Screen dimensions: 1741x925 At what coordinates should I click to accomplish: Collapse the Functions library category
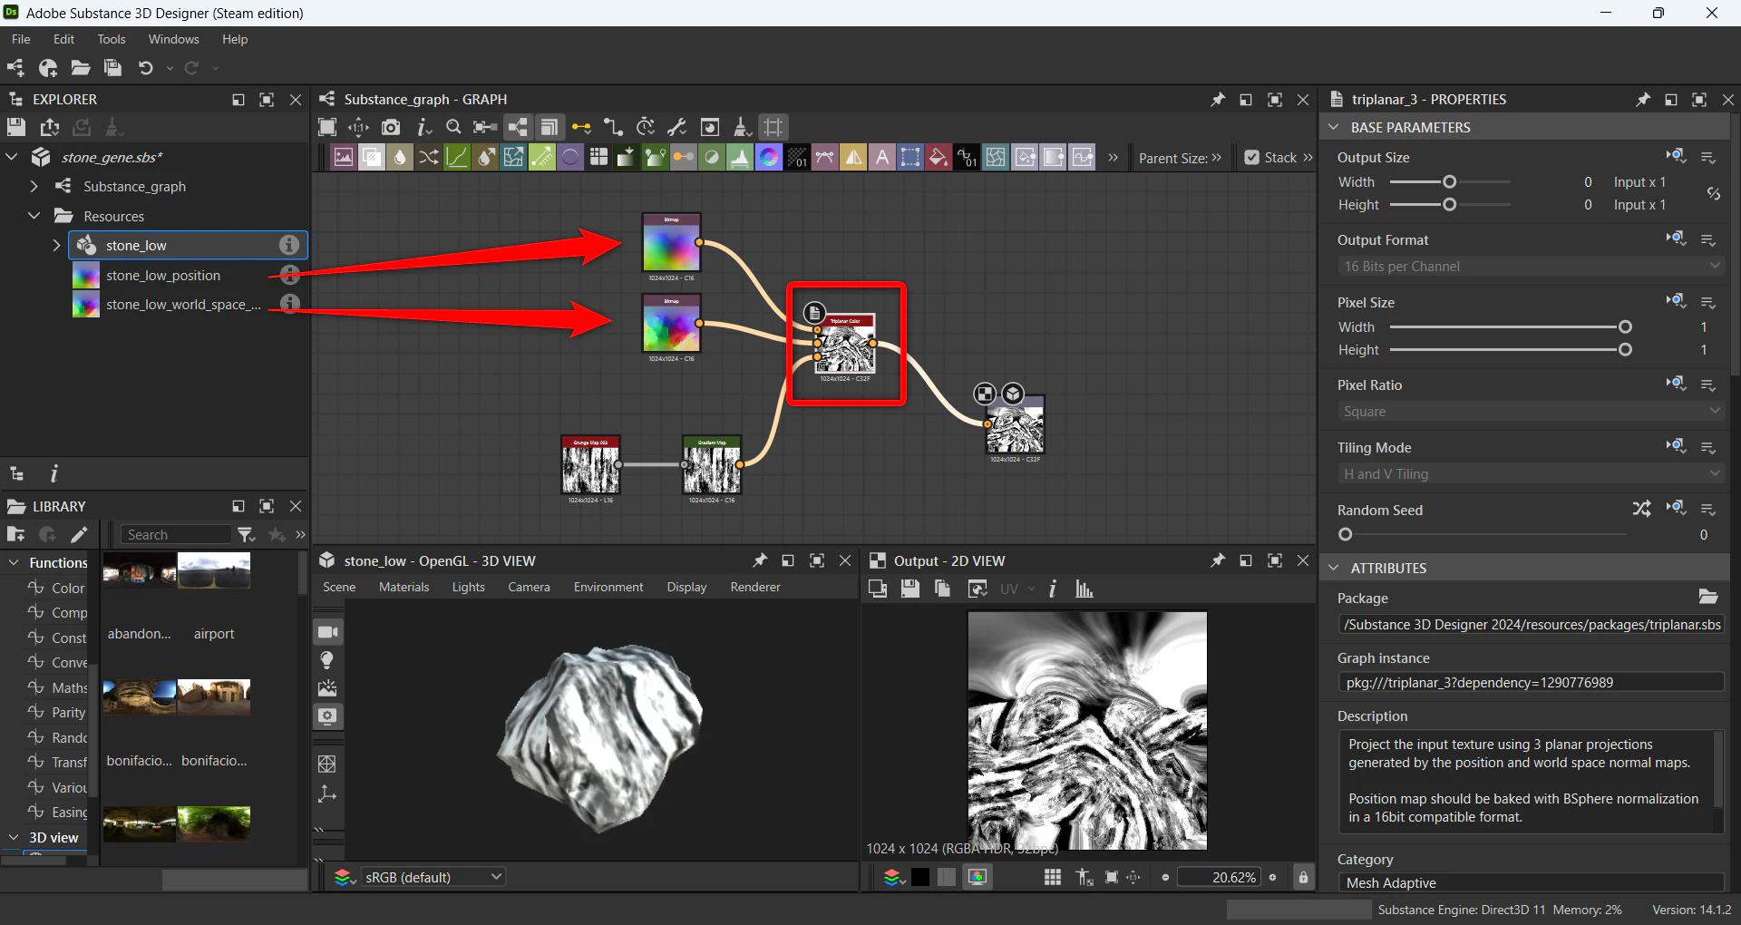(x=14, y=562)
